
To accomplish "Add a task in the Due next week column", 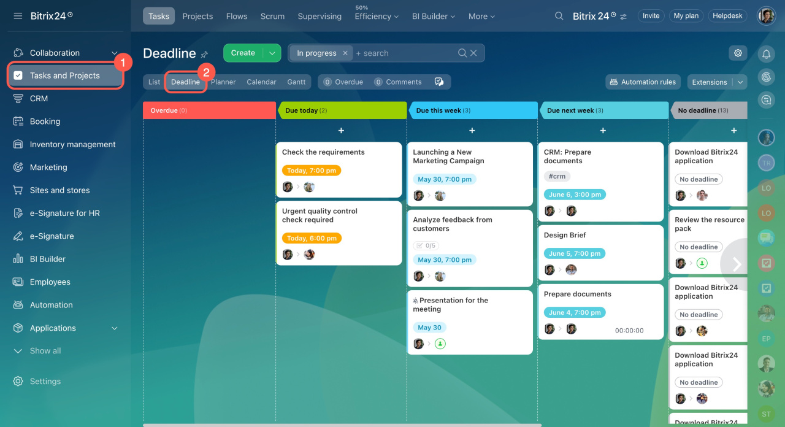I will click(603, 131).
